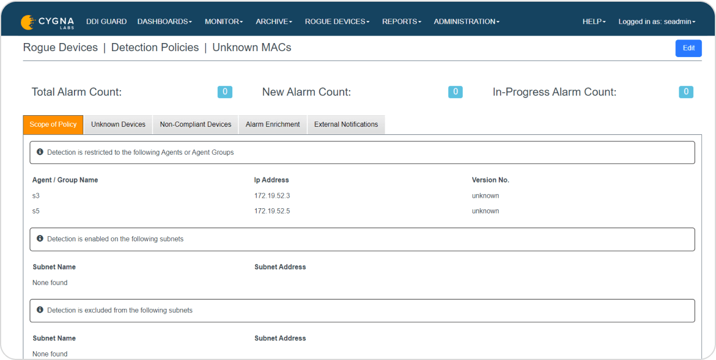This screenshot has width=716, height=360.
Task: Expand the ADMINISTRATION dropdown
Action: point(466,21)
